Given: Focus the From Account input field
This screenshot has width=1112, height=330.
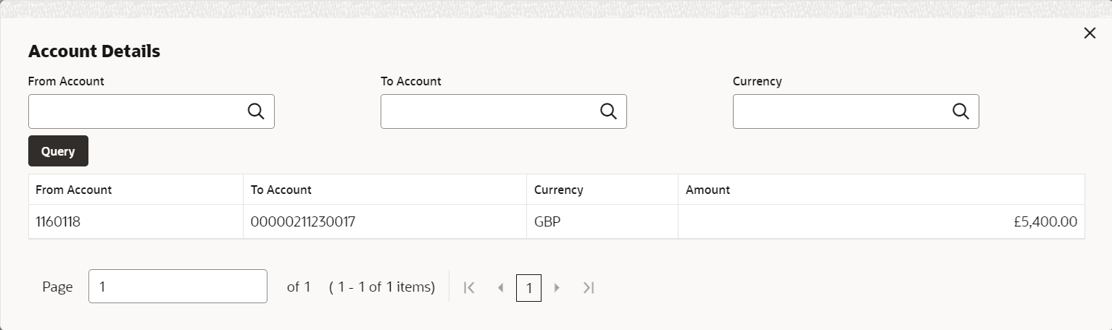Looking at the screenshot, I should pyautogui.click(x=136, y=111).
